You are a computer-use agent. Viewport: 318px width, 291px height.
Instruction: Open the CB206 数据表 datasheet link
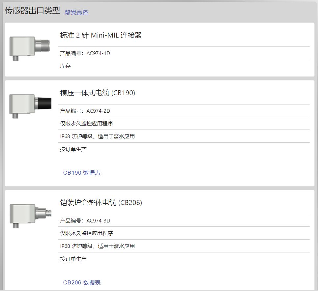tap(82, 282)
